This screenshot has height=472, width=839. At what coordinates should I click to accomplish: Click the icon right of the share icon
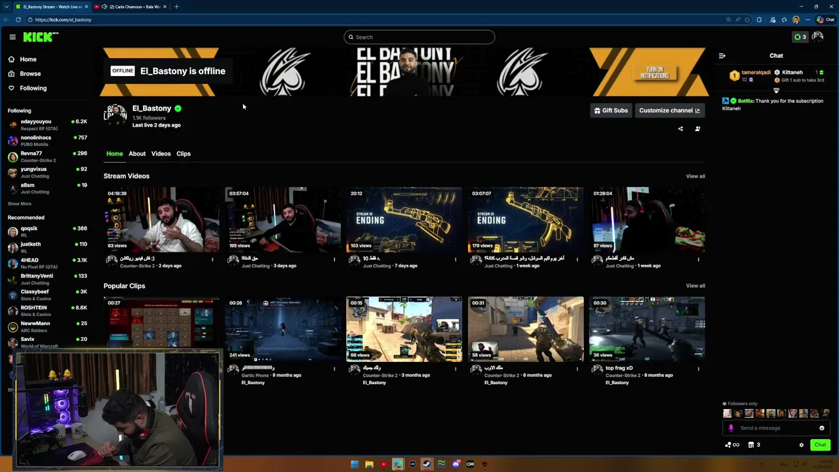697,128
